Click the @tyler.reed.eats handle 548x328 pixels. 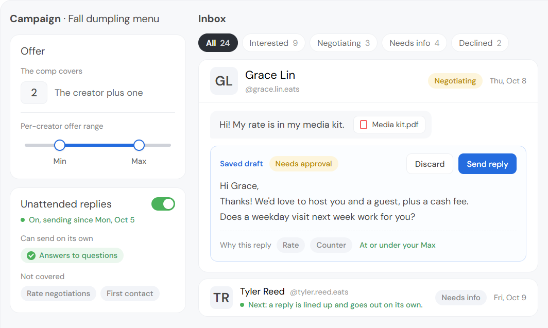pyautogui.click(x=319, y=292)
